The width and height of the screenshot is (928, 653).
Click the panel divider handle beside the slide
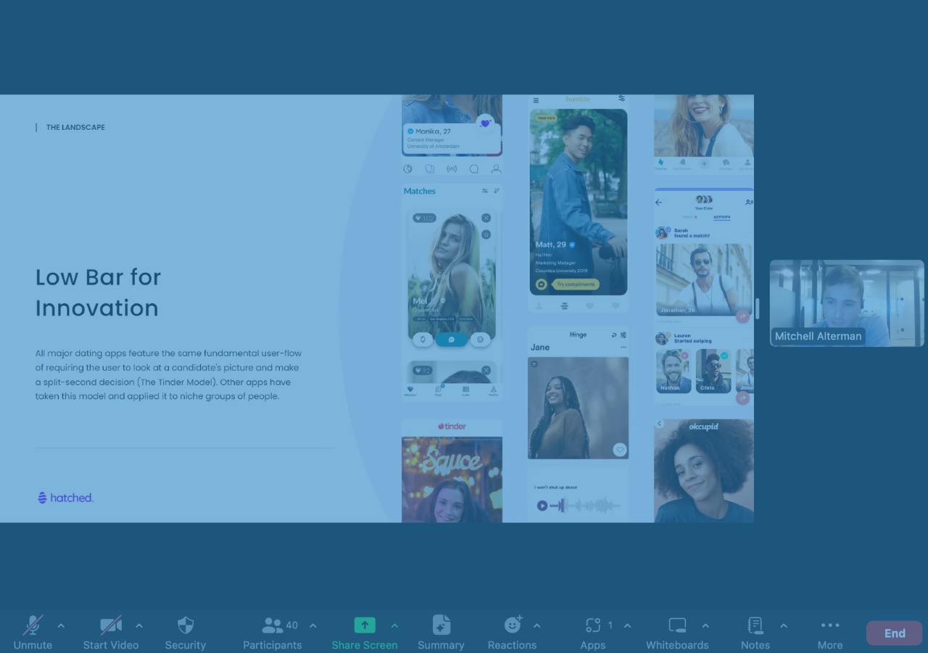tap(758, 308)
